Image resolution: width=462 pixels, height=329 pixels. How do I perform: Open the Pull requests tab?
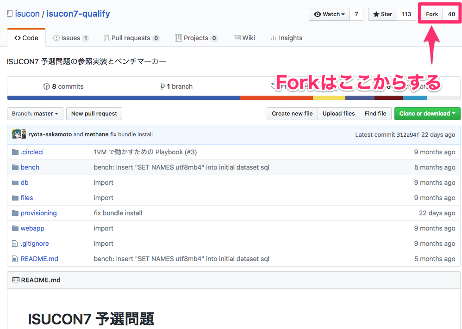pyautogui.click(x=131, y=38)
